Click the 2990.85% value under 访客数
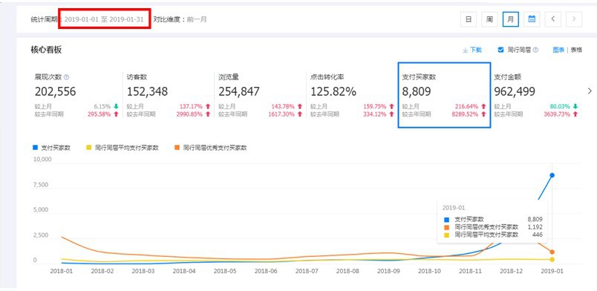 [x=189, y=114]
